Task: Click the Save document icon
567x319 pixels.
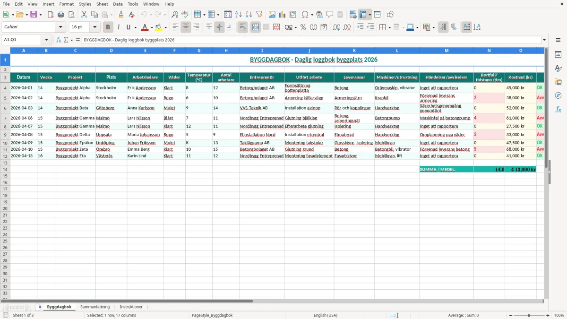Action: coord(34,15)
